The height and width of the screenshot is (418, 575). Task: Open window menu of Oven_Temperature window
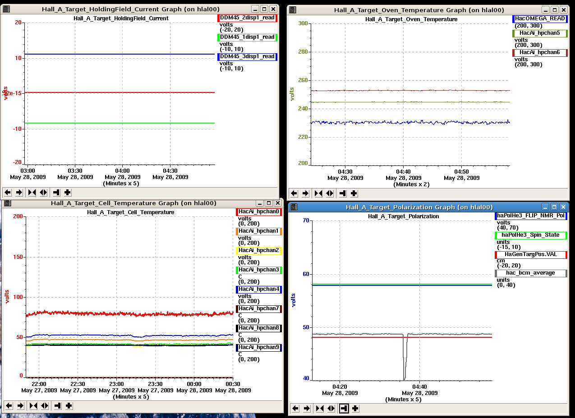tap(293, 10)
